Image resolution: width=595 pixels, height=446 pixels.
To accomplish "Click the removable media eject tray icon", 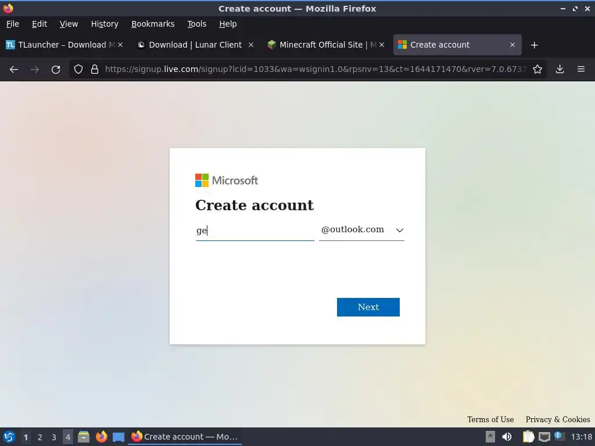I will click(x=490, y=437).
